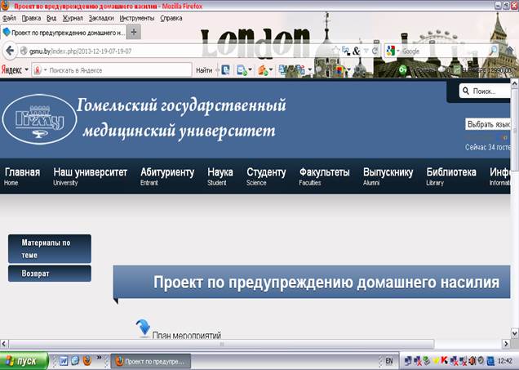Open the Выбрать язык language dropdown
The image size is (519, 370).
[487, 124]
